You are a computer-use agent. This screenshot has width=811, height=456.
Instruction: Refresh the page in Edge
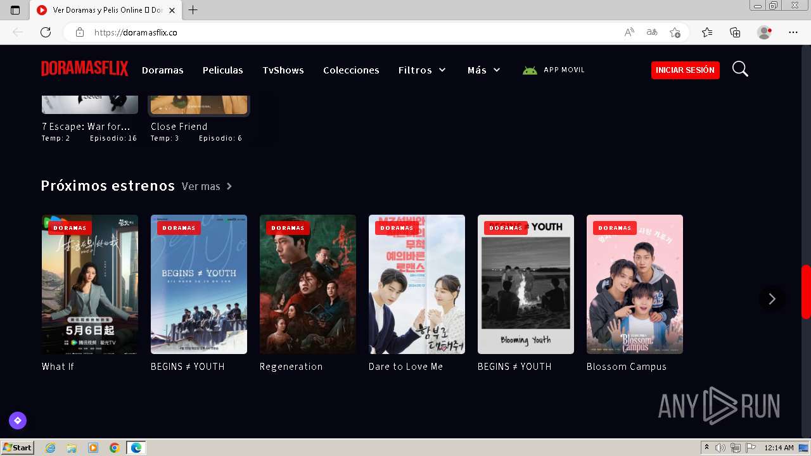coord(46,32)
